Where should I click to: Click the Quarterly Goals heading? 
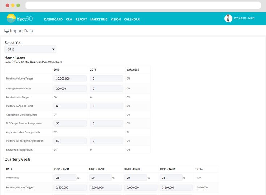[x=17, y=159]
